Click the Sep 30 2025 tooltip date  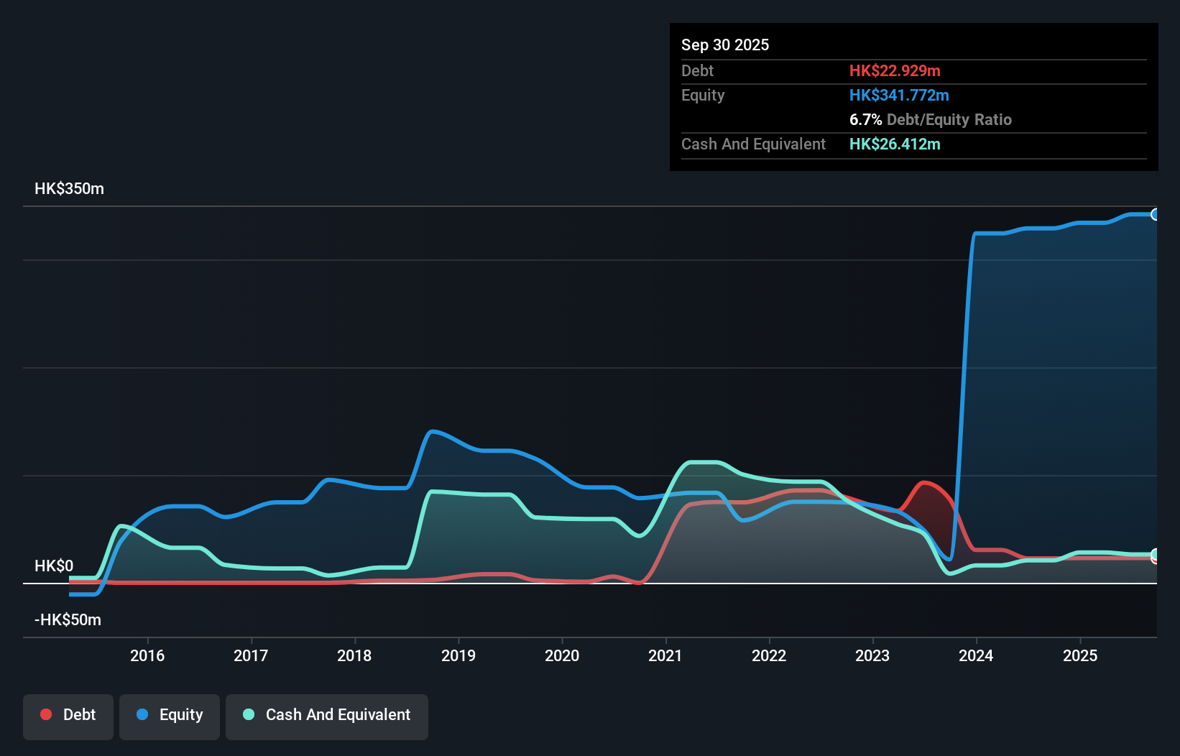tap(725, 45)
